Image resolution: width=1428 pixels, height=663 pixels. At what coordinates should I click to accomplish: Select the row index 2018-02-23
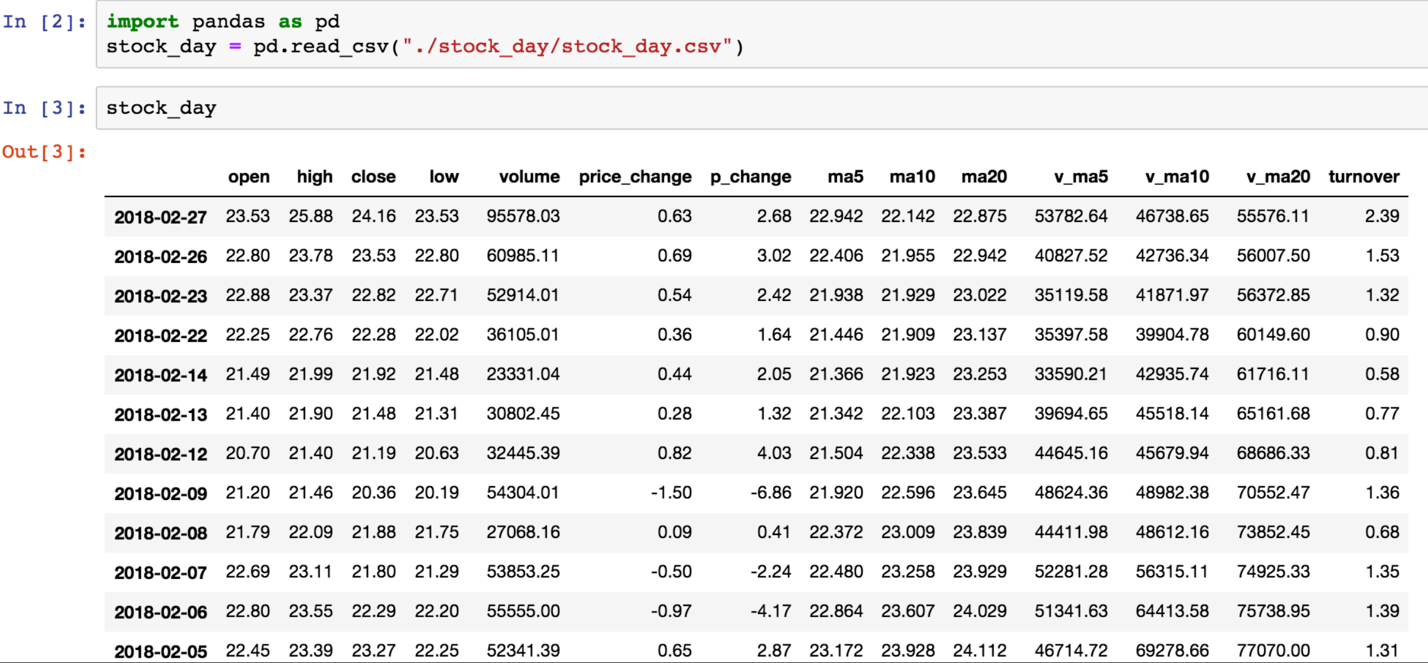pyautogui.click(x=161, y=296)
